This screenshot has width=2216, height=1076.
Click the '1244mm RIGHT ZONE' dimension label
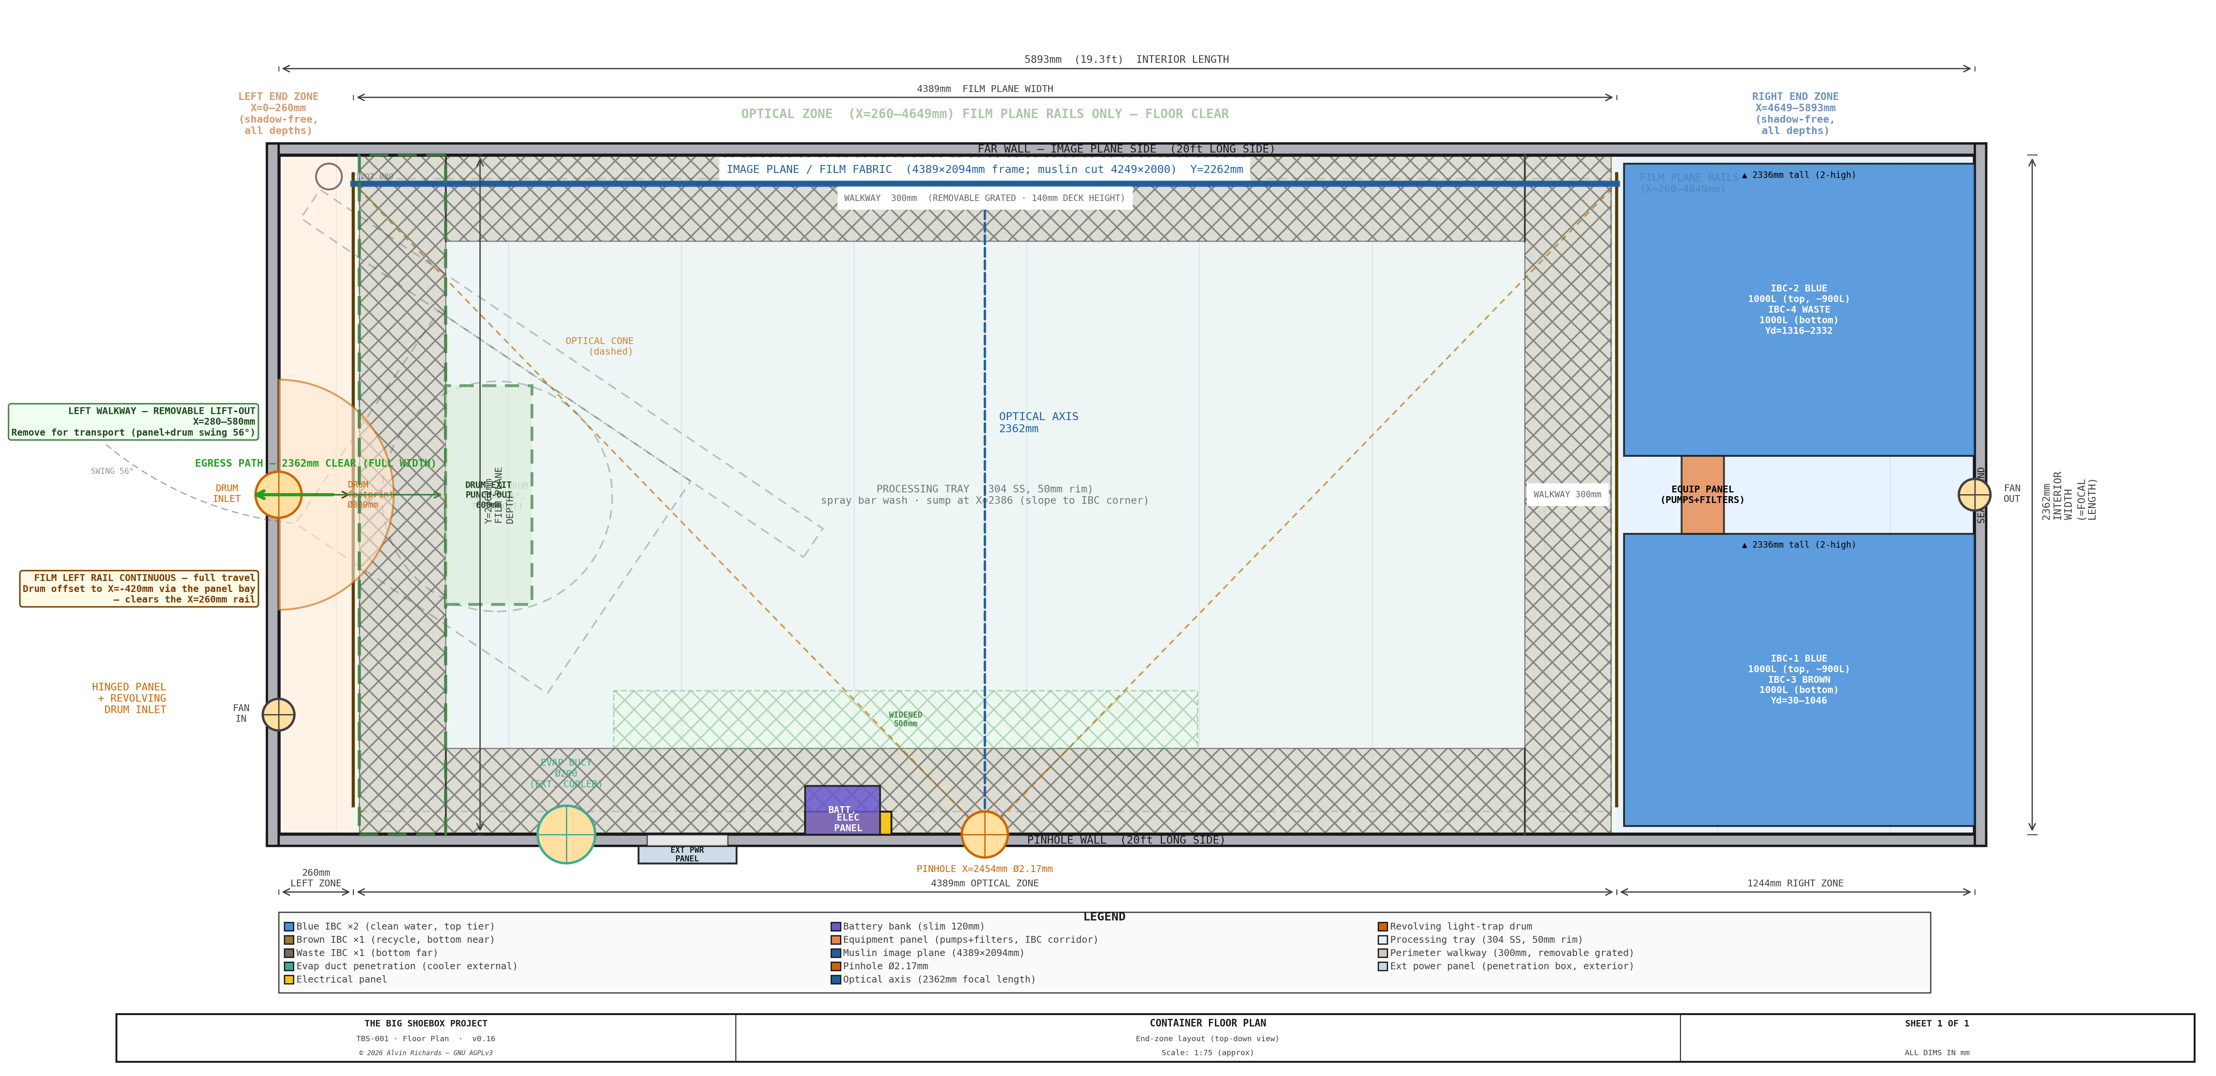point(1795,883)
